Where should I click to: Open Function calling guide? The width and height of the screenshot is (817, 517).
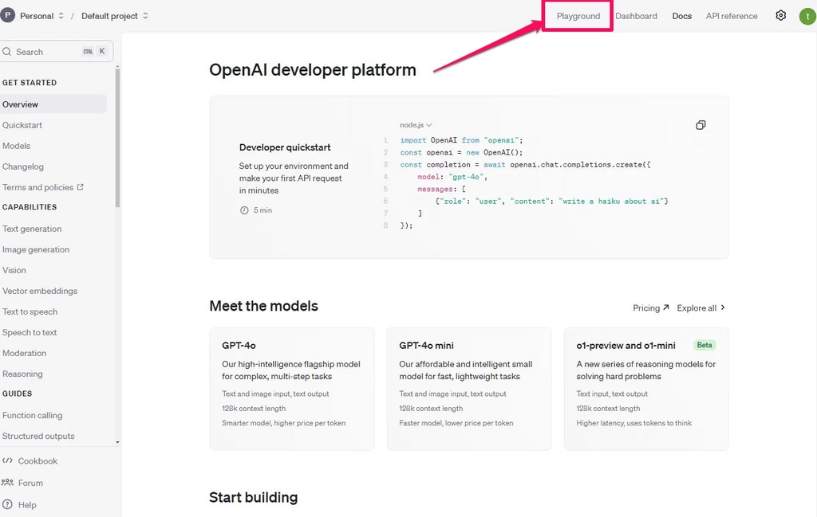(32, 415)
